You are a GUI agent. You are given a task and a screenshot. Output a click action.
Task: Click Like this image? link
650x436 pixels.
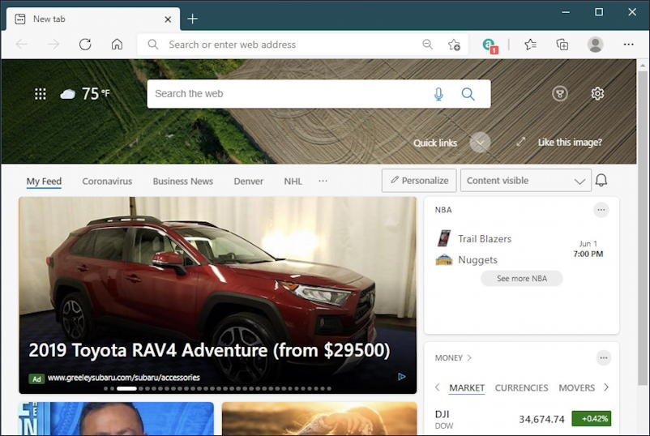[570, 142]
